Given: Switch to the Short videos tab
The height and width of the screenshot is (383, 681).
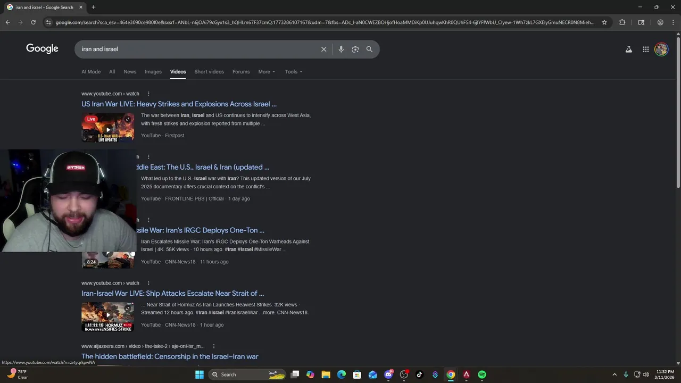Looking at the screenshot, I should [x=209, y=72].
